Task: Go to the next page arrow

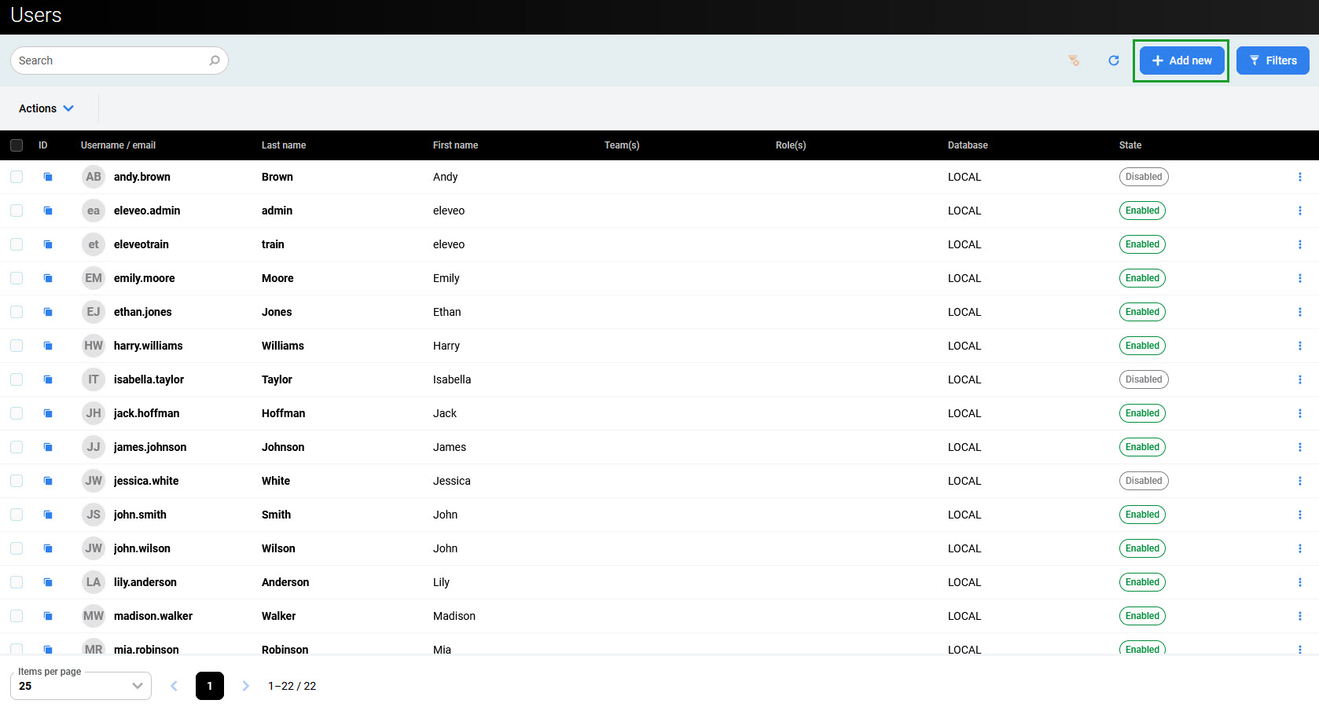Action: [x=245, y=686]
